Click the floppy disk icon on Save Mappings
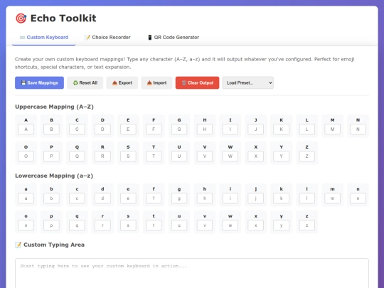The image size is (384, 288). pyautogui.click(x=23, y=82)
